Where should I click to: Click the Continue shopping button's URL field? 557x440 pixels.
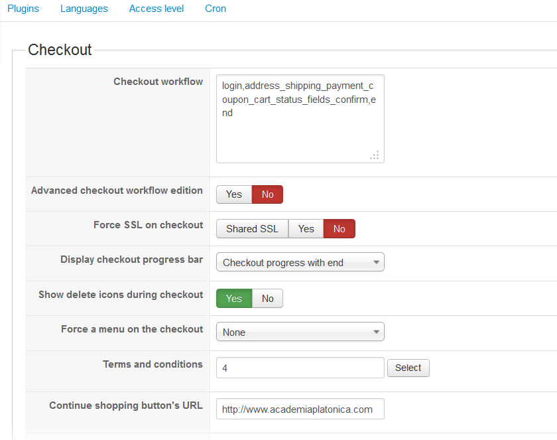[x=300, y=409]
